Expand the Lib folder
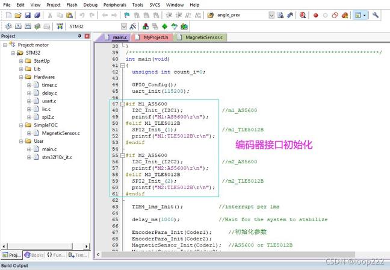The image size is (390, 270). (x=21, y=69)
